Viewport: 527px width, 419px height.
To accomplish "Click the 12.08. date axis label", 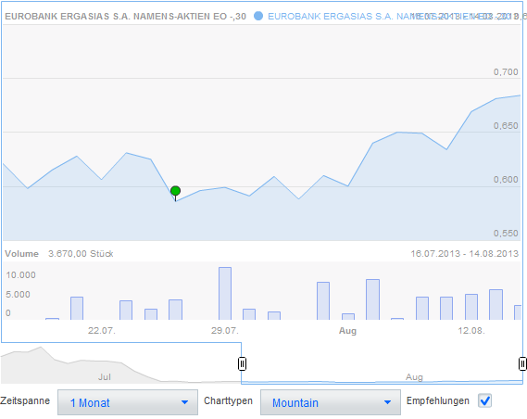I will pyautogui.click(x=471, y=331).
